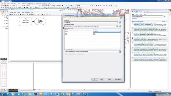Image resolution: width=171 pixels, height=96 pixels.
Task: Collapse the Layers tree node
Action: click(x=1, y=14)
